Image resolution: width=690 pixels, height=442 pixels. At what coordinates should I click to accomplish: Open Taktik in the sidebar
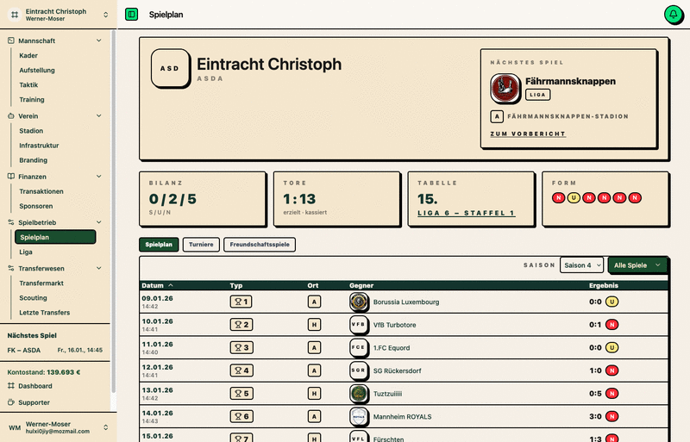click(x=28, y=85)
